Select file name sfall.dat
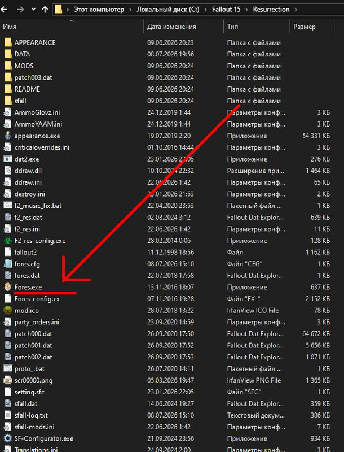Viewport: 344px width, 452px height. coord(26,404)
